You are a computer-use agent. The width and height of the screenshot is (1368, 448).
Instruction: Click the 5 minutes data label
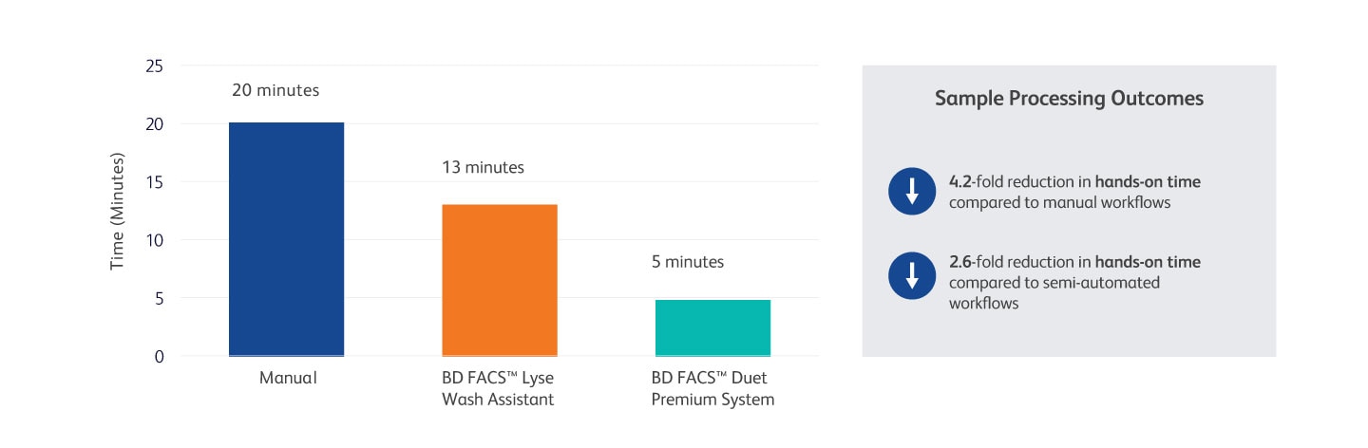690,262
